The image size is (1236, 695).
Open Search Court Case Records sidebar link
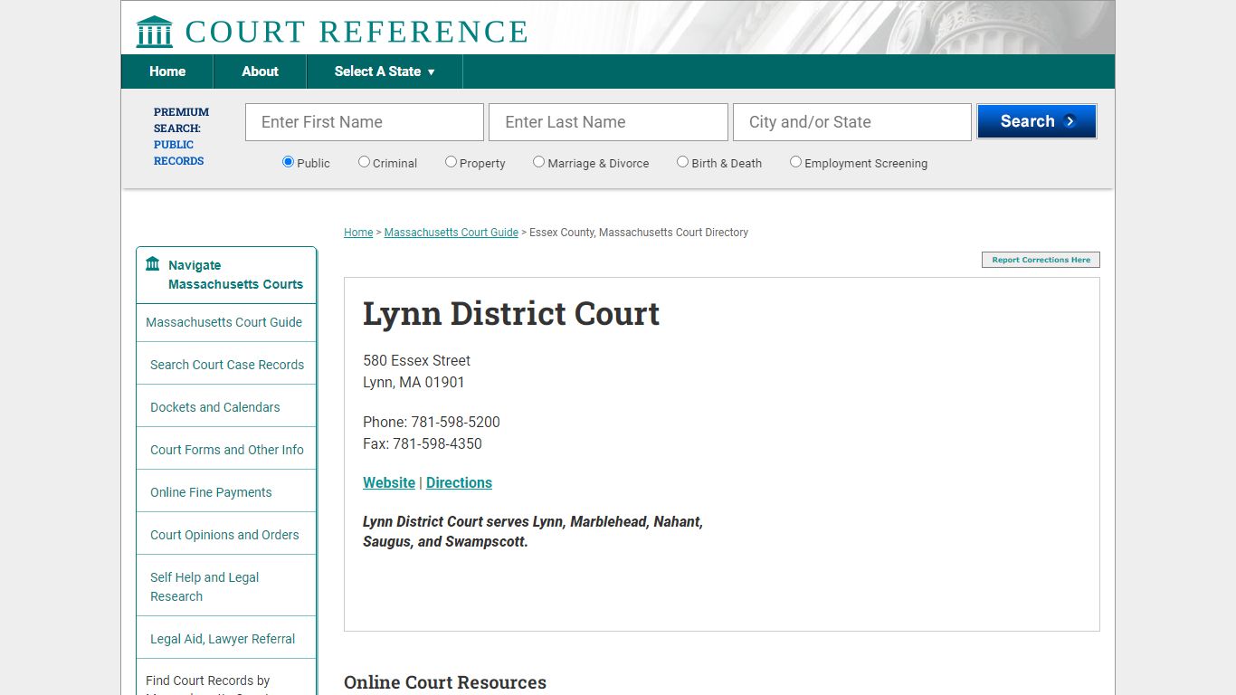[x=226, y=365]
